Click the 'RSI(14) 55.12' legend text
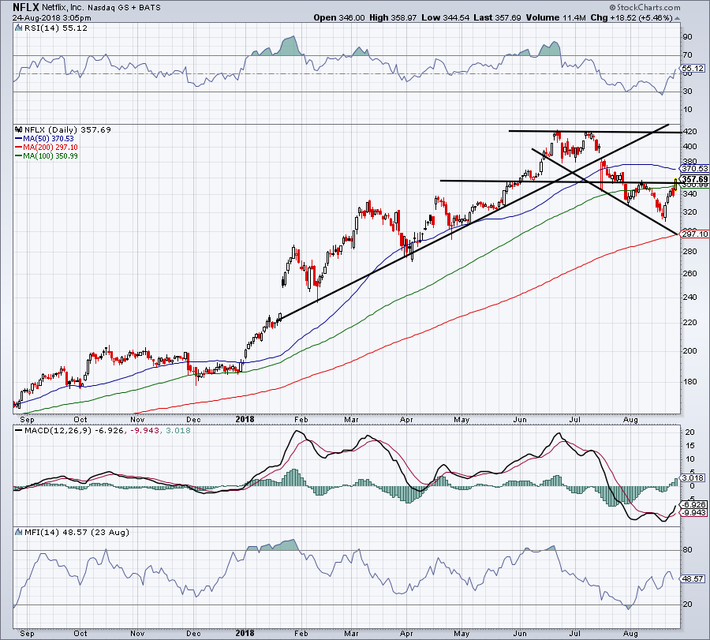This screenshot has height=640, width=710. [56, 28]
